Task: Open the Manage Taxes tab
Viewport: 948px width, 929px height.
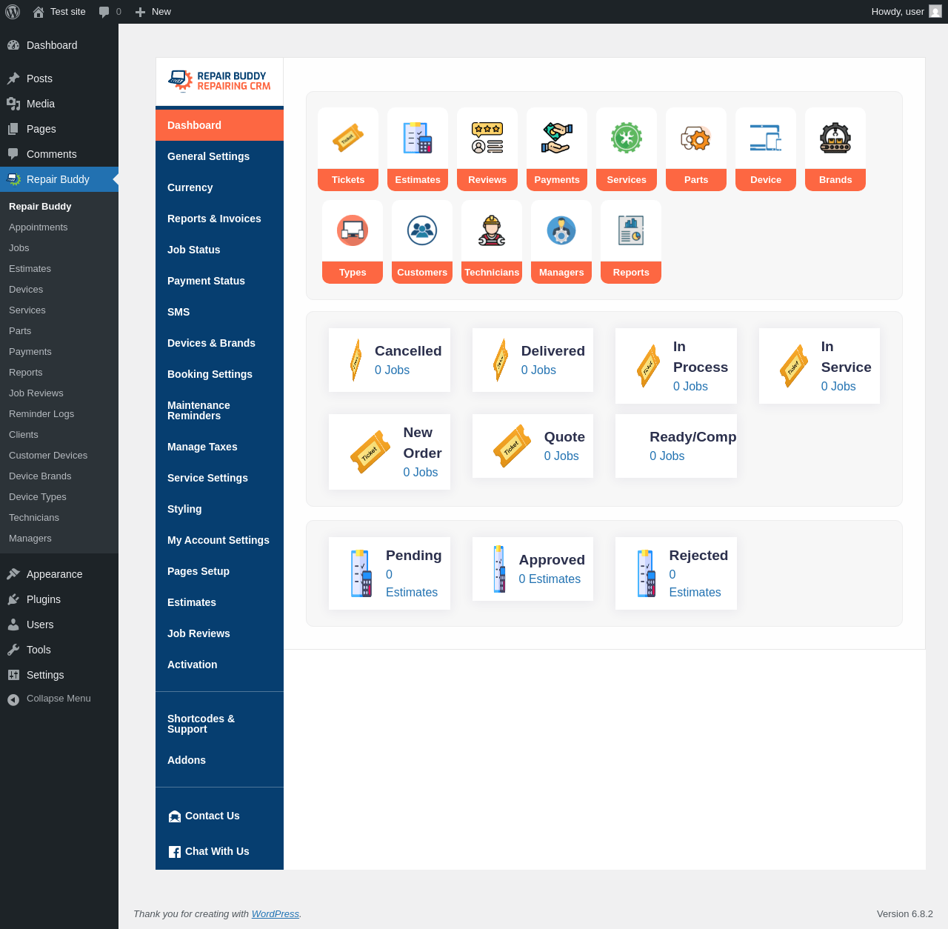Action: (x=219, y=447)
